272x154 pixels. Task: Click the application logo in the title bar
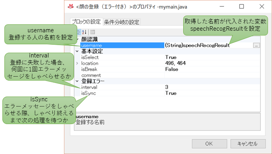click(x=71, y=6)
